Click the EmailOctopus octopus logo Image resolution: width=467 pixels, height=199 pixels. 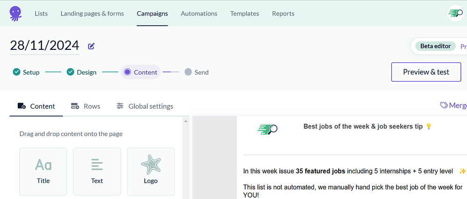pyautogui.click(x=15, y=13)
